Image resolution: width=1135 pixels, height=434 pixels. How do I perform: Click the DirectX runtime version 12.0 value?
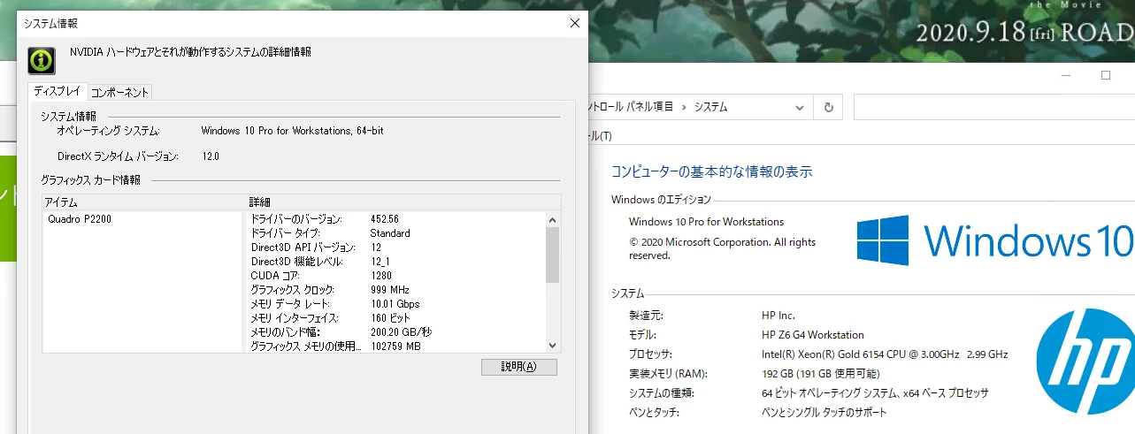(210, 156)
